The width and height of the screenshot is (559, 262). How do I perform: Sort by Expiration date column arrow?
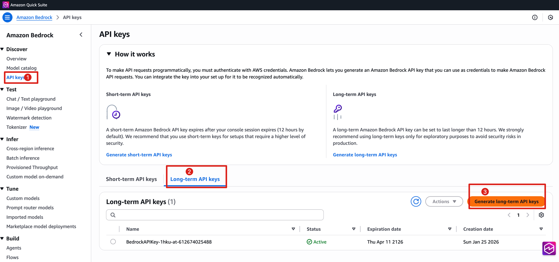[x=450, y=229]
